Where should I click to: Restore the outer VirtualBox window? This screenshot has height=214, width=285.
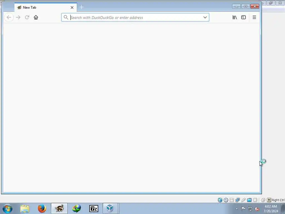[271, 3]
